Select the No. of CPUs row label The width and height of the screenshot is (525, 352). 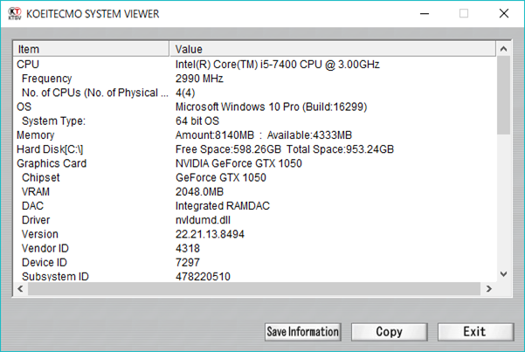coord(95,93)
